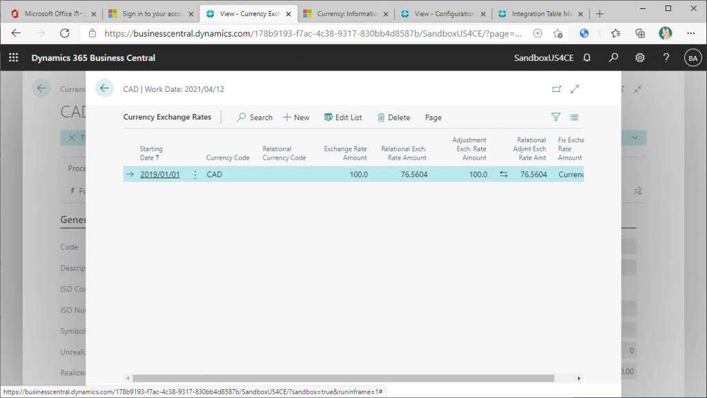Add this page to browser favorites
707x398 pixels.
558,33
